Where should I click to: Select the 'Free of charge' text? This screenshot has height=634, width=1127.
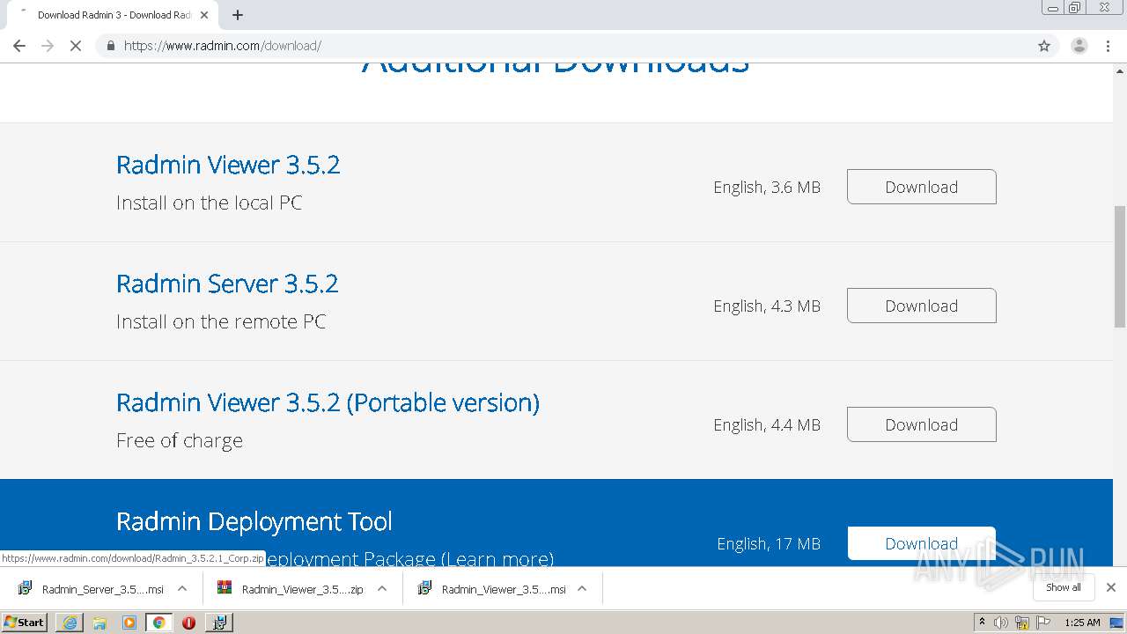click(x=180, y=440)
